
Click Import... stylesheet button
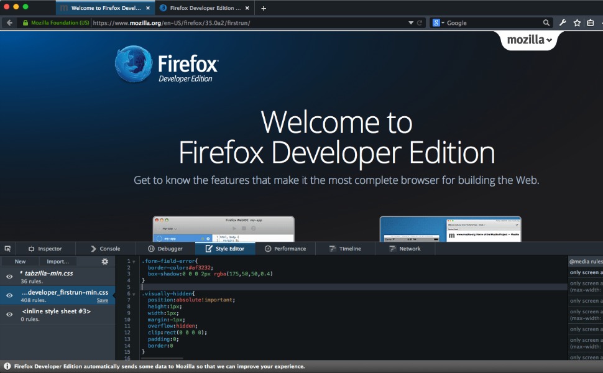point(58,262)
